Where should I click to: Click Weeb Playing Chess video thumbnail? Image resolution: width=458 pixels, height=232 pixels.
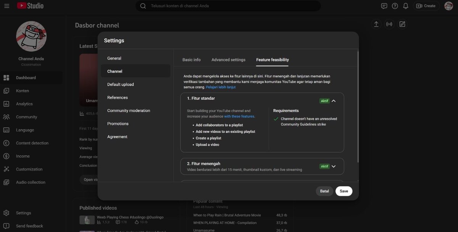click(87, 220)
